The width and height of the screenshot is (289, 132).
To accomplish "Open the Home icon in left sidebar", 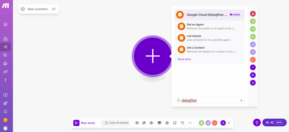I will point(5,24).
